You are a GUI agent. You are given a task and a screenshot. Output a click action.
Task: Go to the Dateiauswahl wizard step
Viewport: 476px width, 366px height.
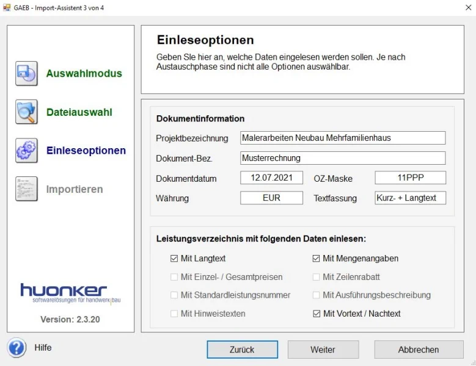[79, 112]
